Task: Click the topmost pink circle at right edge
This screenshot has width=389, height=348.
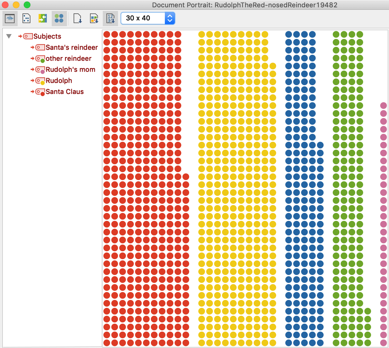Action: (384, 106)
